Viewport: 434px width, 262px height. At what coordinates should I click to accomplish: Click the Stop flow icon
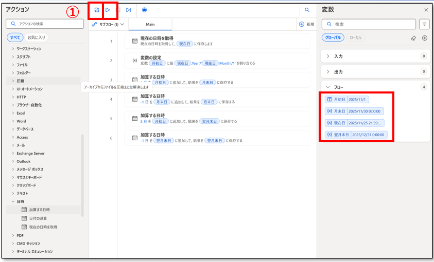118,10
